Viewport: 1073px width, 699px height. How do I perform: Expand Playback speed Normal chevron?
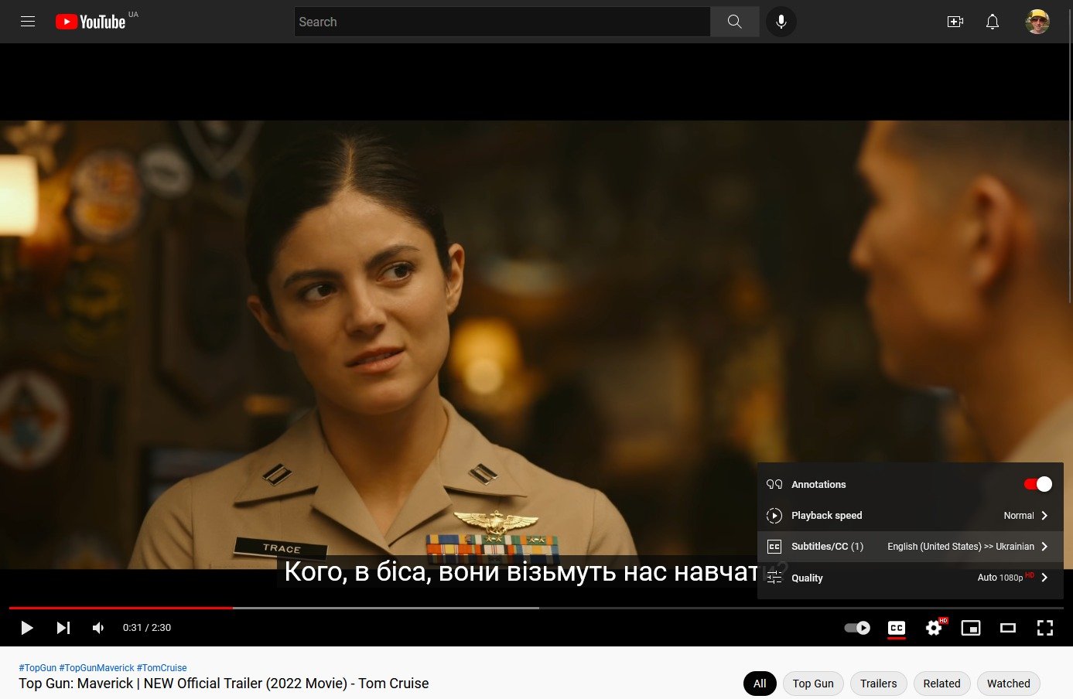(x=1044, y=516)
